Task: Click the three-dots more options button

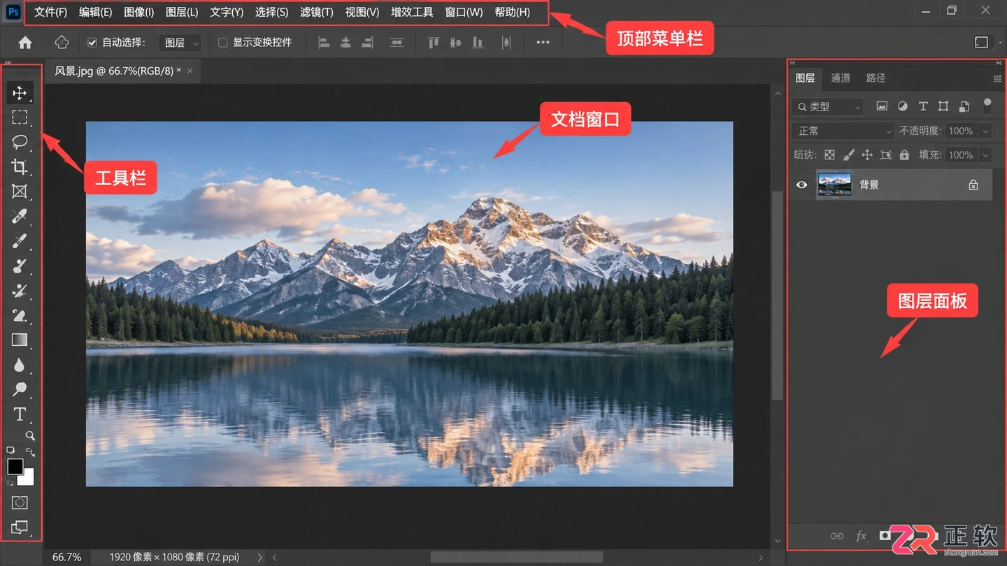Action: (x=543, y=43)
